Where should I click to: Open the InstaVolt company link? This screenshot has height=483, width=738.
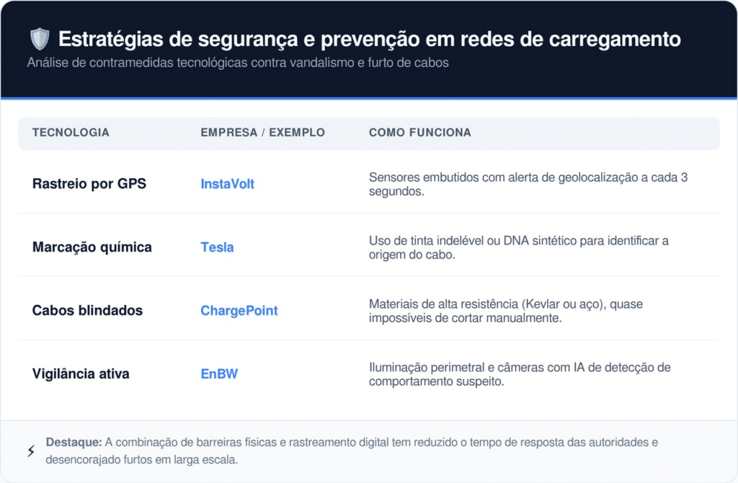click(227, 184)
